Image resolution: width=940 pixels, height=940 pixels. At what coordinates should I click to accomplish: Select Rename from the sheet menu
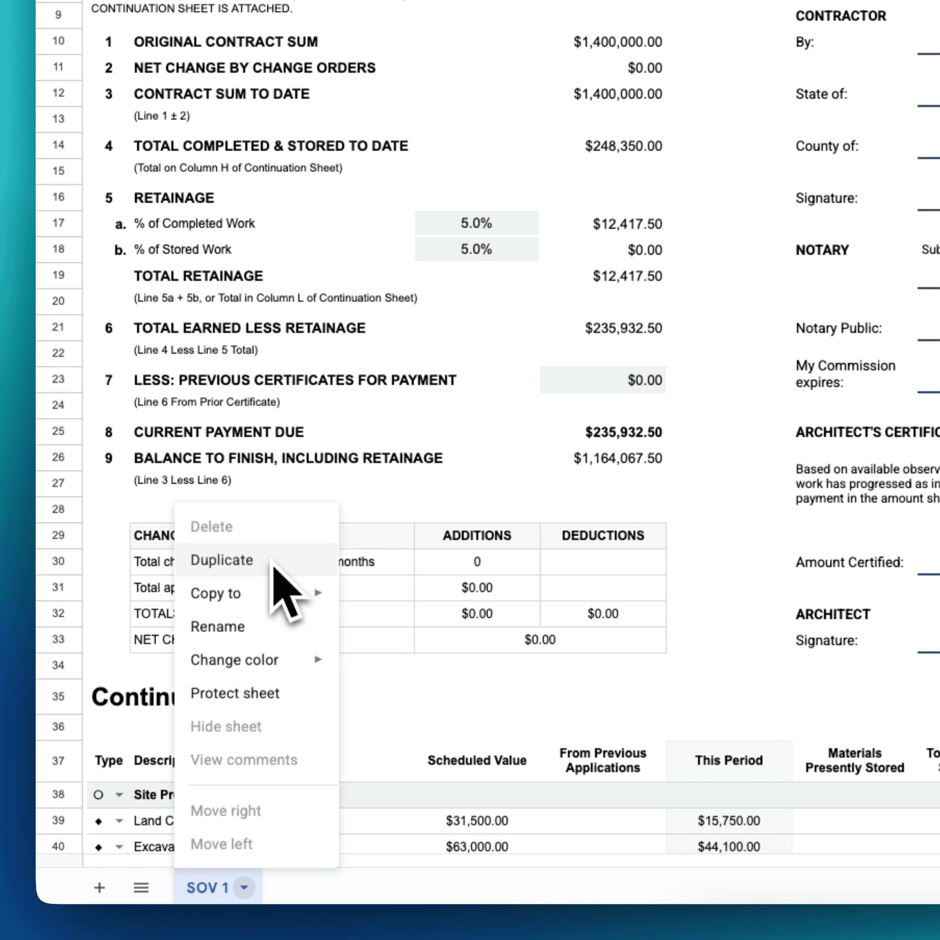tap(218, 626)
